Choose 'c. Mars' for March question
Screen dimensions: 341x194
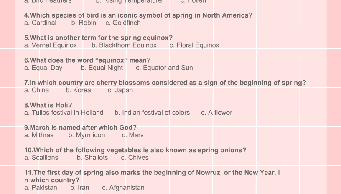click(132, 135)
